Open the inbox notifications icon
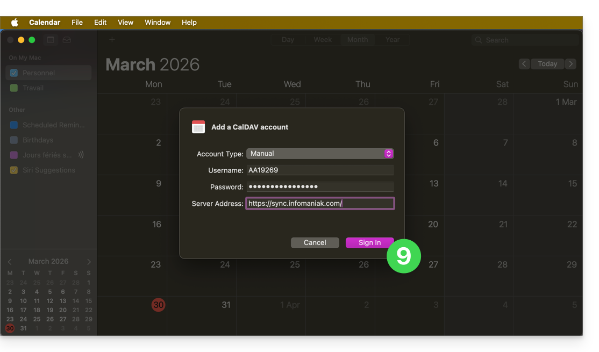 67,40
